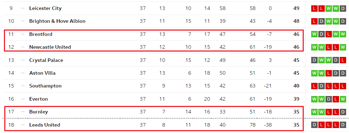Click Everton's grey D form badge
Image resolution: width=349 pixels, height=133 pixels.
coord(329,99)
